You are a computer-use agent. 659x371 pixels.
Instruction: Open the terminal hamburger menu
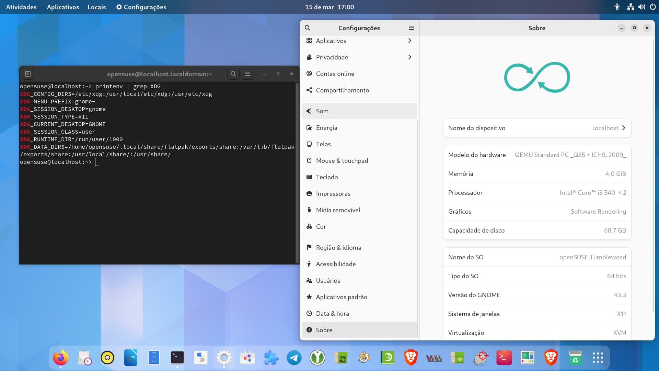tap(248, 74)
